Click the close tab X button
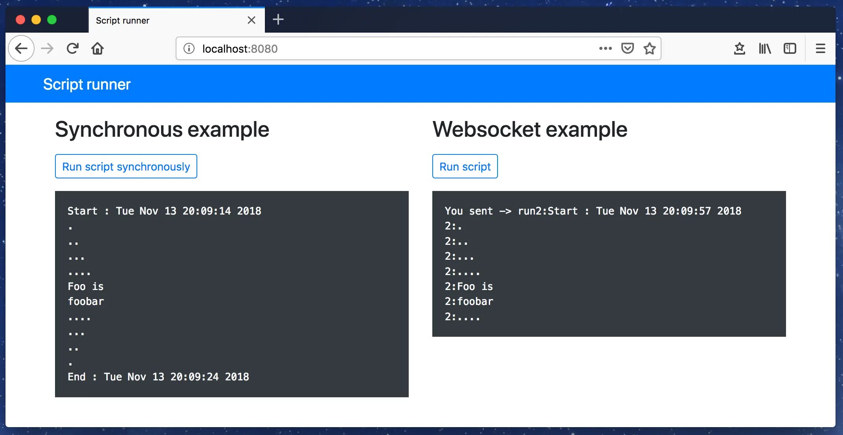This screenshot has height=435, width=843. (x=251, y=20)
